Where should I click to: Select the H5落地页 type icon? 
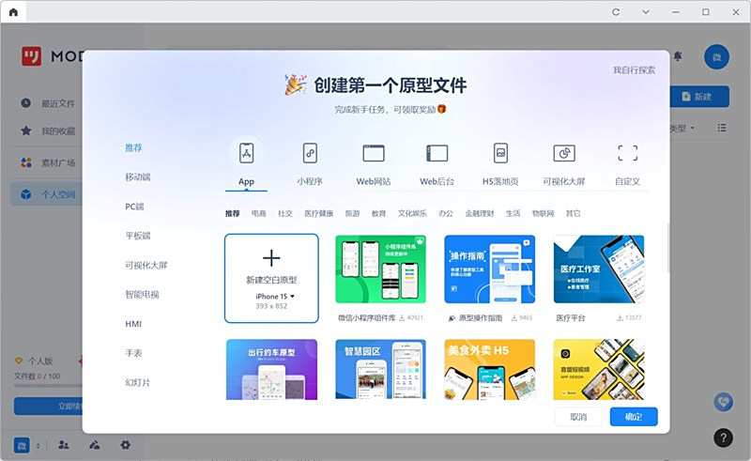tap(500, 153)
